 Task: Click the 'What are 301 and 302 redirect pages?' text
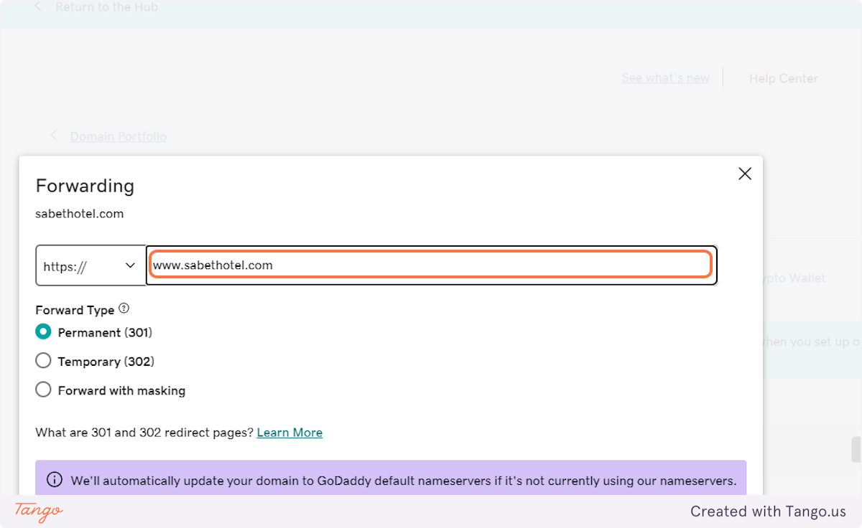tap(144, 433)
